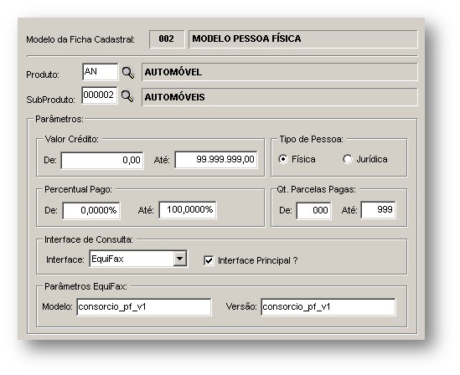This screenshot has width=460, height=375.
Task: Focus the Valor Crédito De field
Action: click(102, 160)
